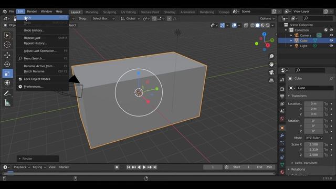
Task: Open the Render properties tab
Action: point(282,89)
